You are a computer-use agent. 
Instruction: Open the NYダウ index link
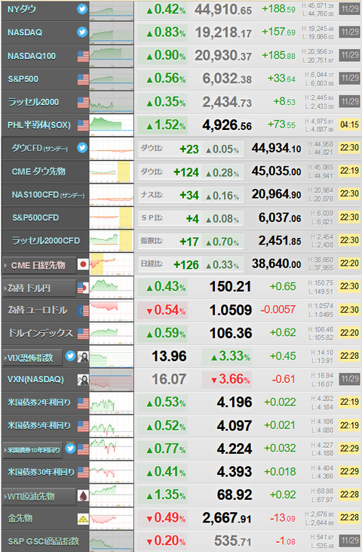21,10
